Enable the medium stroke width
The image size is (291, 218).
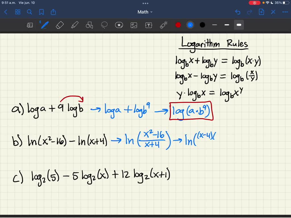(x=226, y=25)
